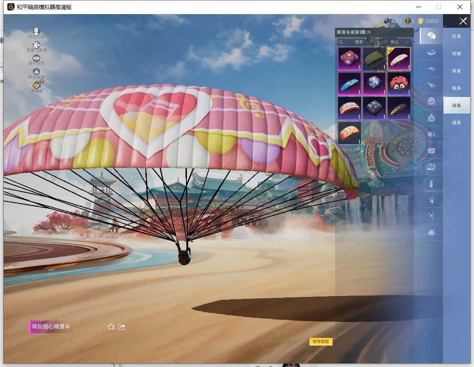Screen dimensions: 474x367
Task: Click the 降落伞皮肤 panel title
Action: point(351,32)
